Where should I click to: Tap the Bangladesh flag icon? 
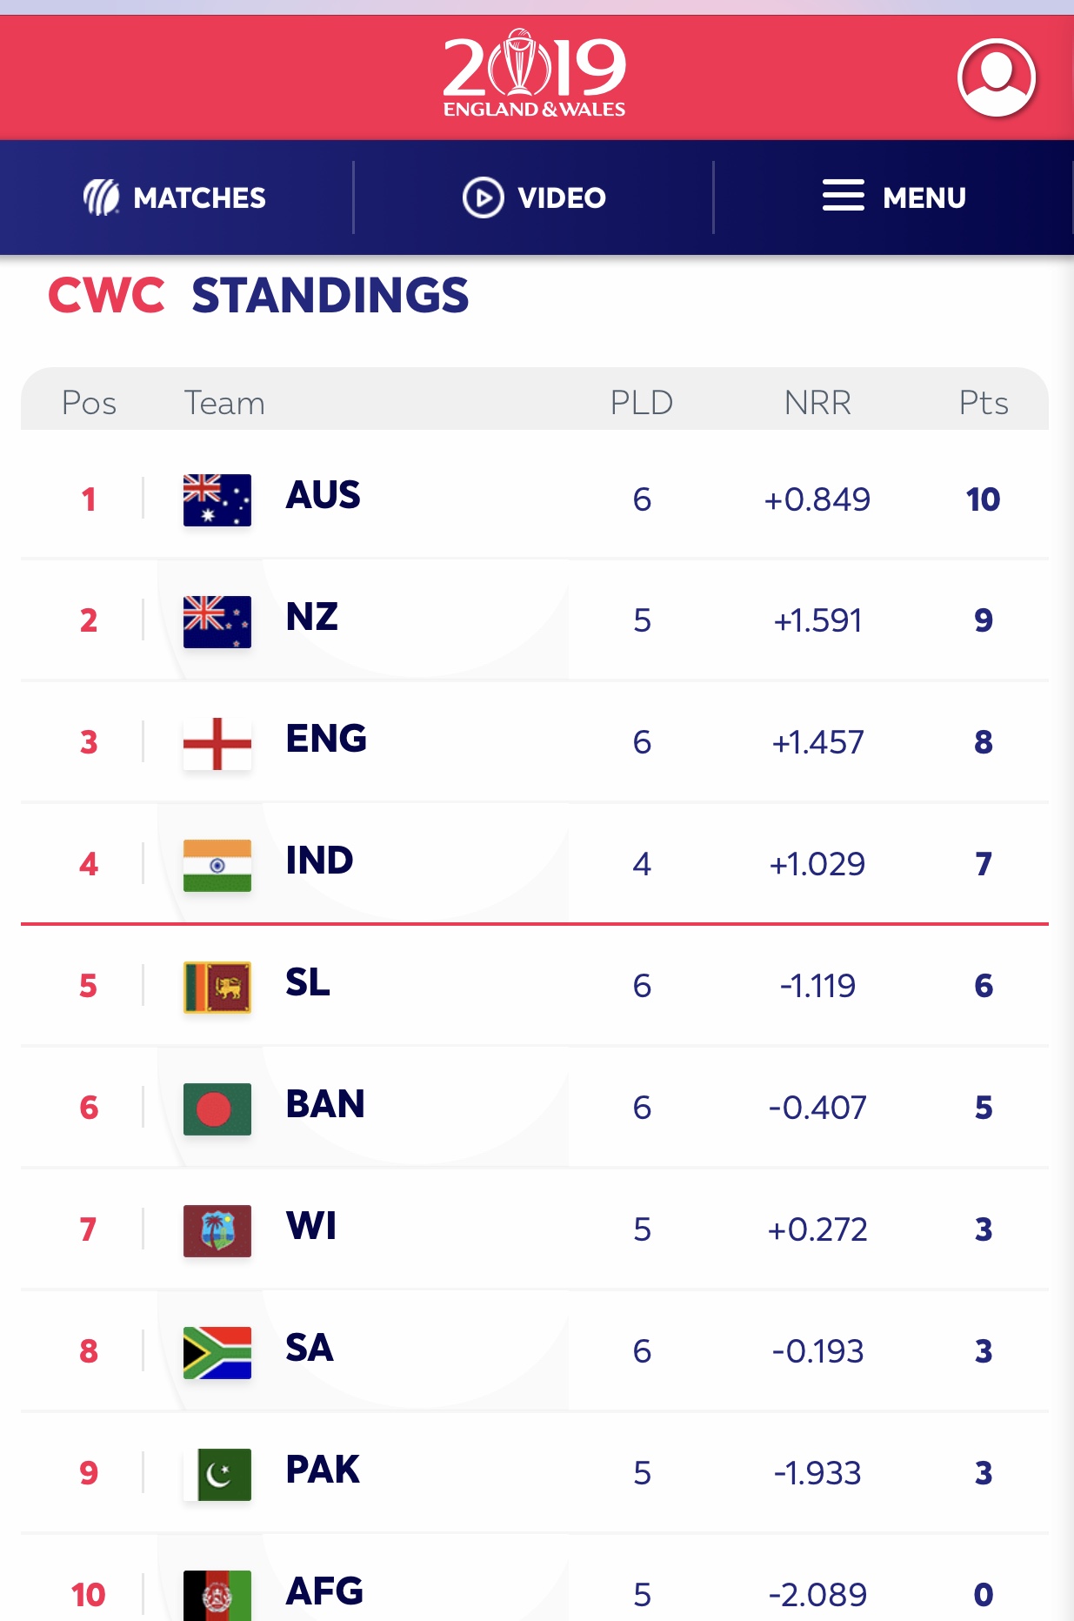click(217, 1109)
